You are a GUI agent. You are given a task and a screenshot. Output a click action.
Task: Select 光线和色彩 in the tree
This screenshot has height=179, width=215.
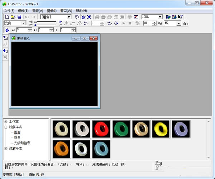pos(22,143)
